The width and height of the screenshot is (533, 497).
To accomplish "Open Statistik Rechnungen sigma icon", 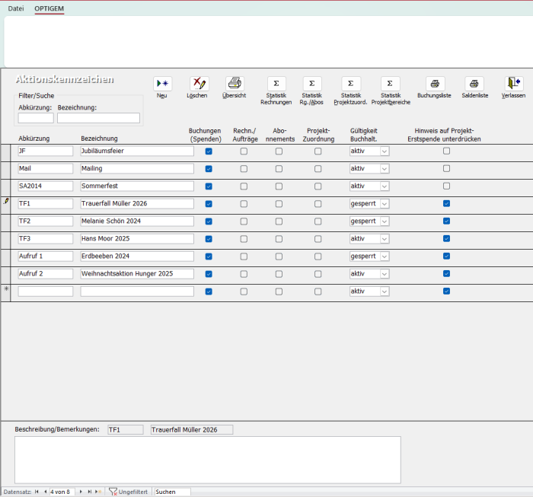I will tap(276, 84).
